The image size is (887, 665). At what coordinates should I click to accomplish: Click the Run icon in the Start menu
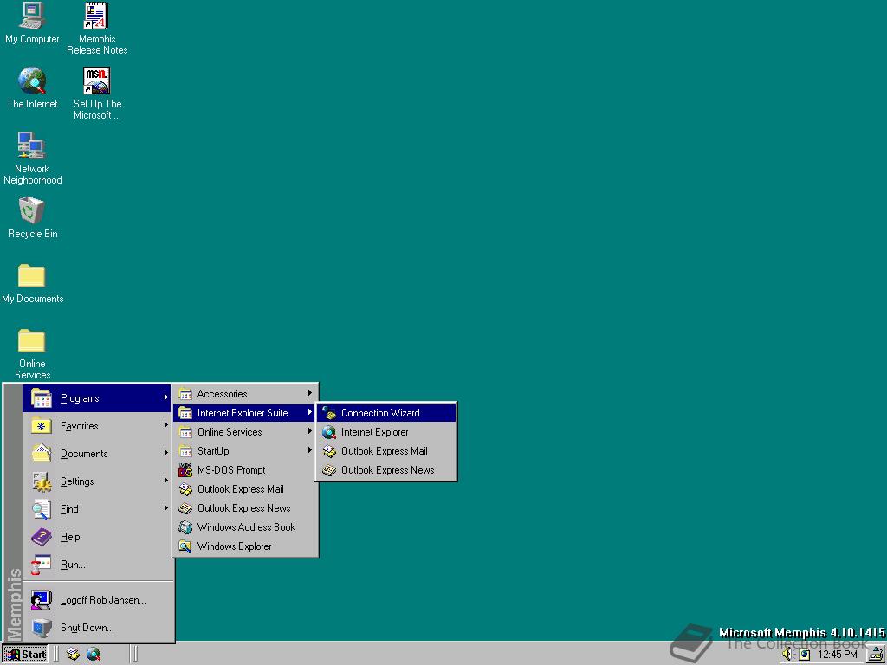pos(42,565)
